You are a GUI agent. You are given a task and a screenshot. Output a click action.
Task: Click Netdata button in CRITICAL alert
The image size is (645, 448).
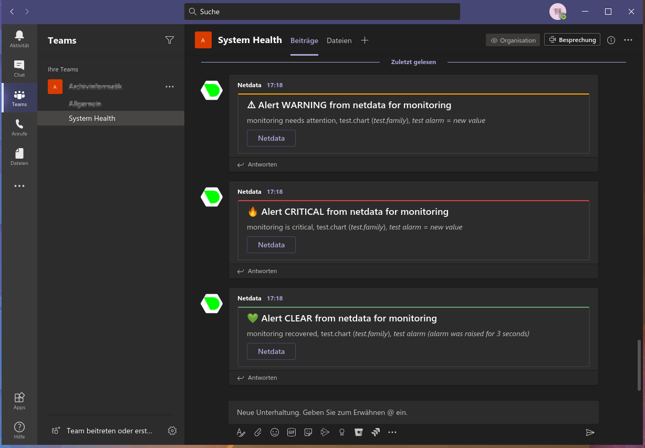coord(271,245)
